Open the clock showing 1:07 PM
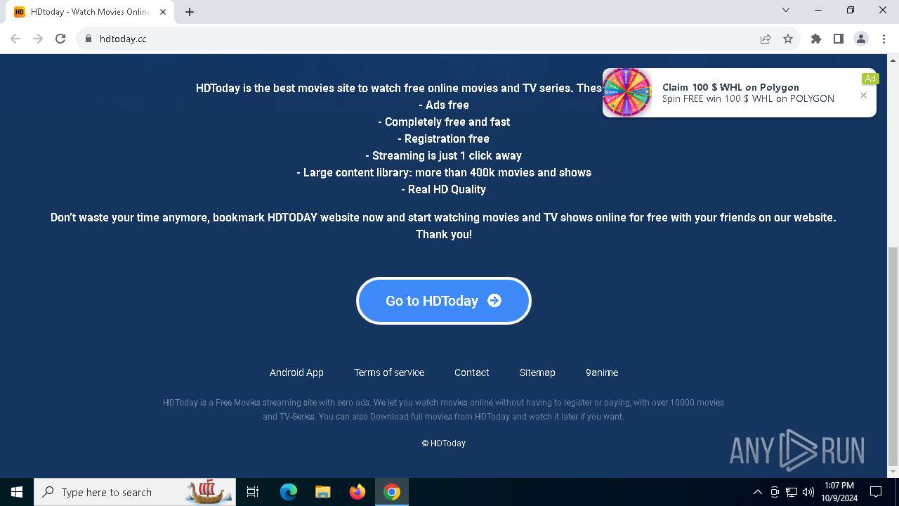The height and width of the screenshot is (506, 899). pyautogui.click(x=839, y=492)
